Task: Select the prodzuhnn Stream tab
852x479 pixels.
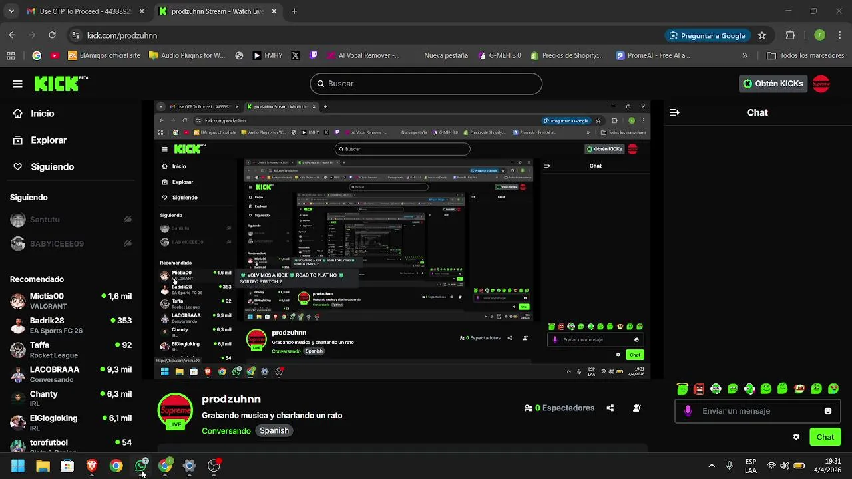Action: (x=218, y=11)
